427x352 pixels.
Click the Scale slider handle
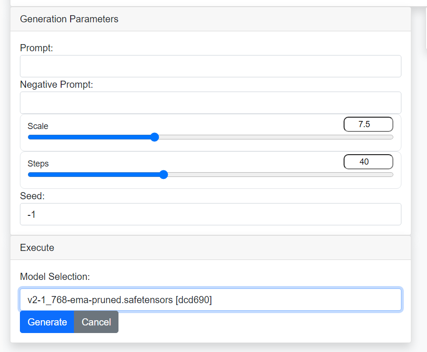point(154,137)
